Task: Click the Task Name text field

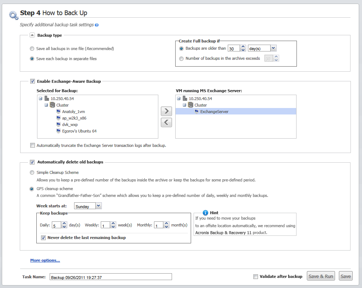Action: (x=110, y=276)
